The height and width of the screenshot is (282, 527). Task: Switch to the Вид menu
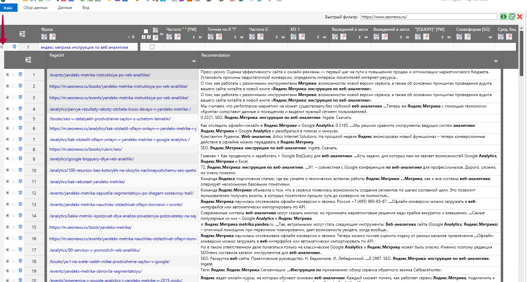[86, 8]
